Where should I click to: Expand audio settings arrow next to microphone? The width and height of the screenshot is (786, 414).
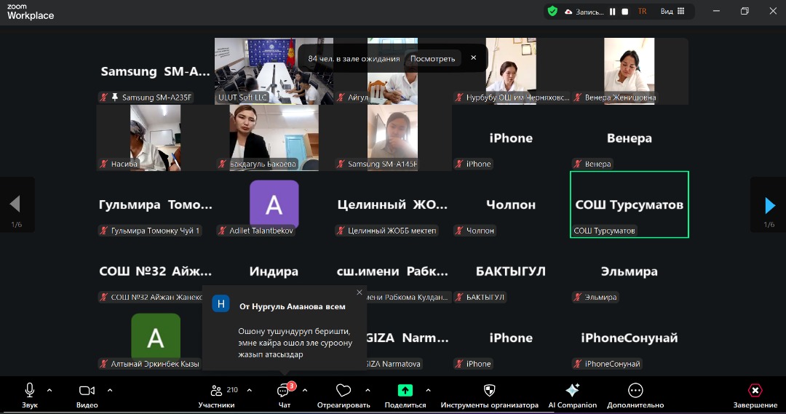point(49,390)
